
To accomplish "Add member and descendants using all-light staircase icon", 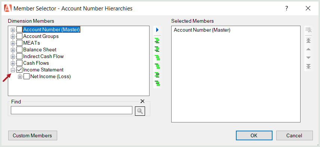I will [157, 58].
